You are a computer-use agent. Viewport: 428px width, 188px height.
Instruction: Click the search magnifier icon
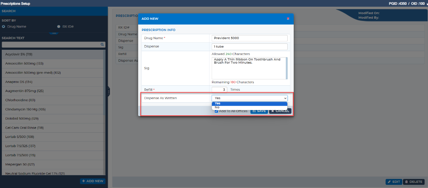click(102, 45)
